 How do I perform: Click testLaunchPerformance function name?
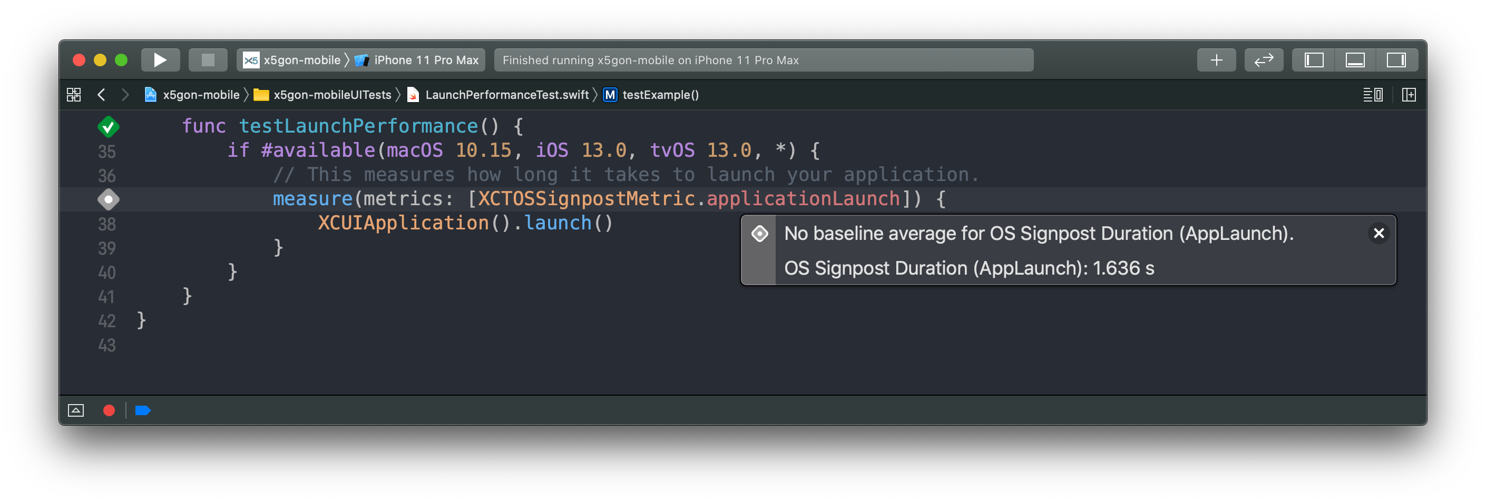click(x=358, y=126)
